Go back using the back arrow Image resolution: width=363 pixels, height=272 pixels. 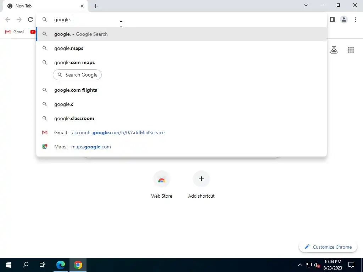pos(8,20)
